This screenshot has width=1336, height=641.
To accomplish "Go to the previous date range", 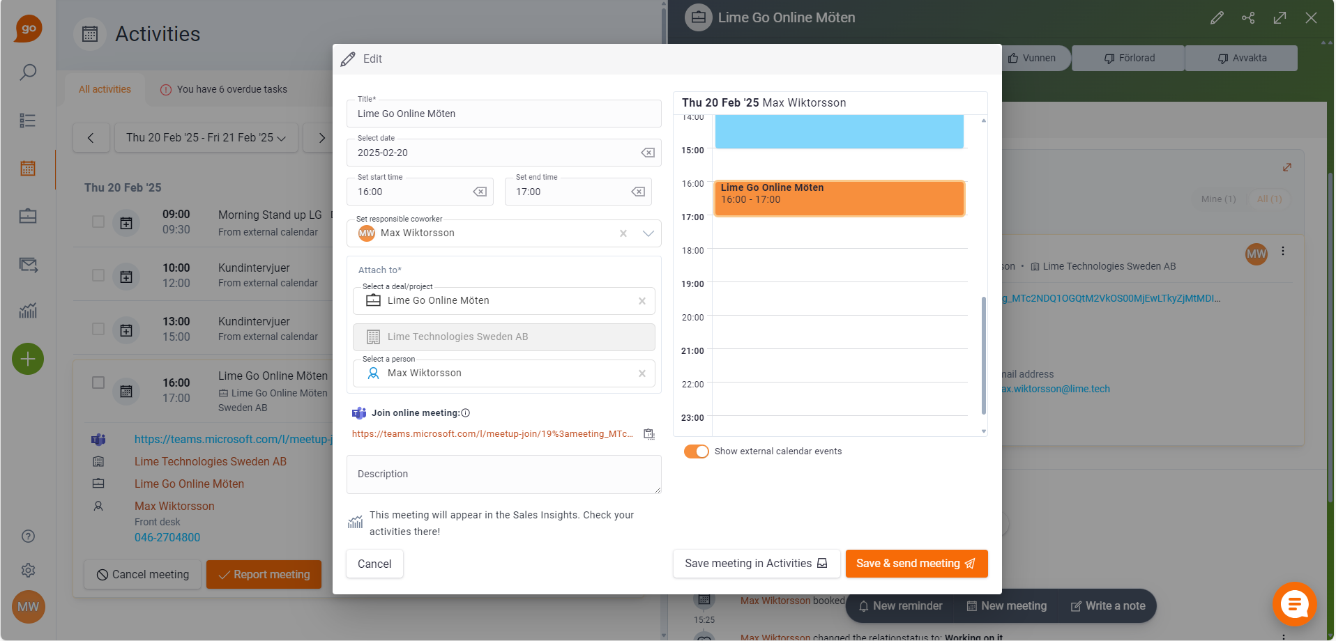I will coord(91,138).
